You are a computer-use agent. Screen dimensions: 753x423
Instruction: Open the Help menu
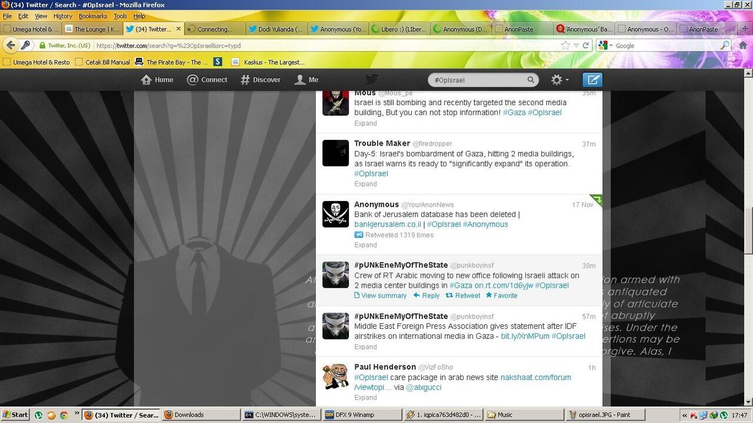(139, 16)
